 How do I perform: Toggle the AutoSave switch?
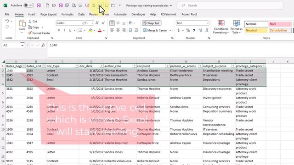28,5
